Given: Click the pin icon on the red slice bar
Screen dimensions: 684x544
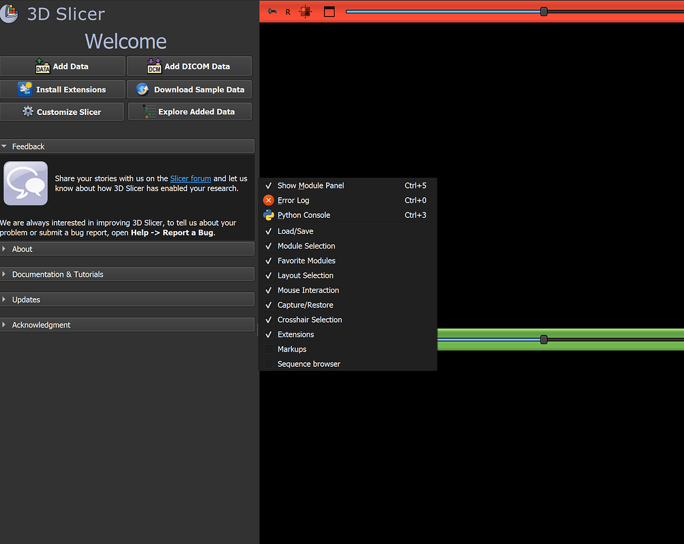Looking at the screenshot, I should [x=273, y=11].
